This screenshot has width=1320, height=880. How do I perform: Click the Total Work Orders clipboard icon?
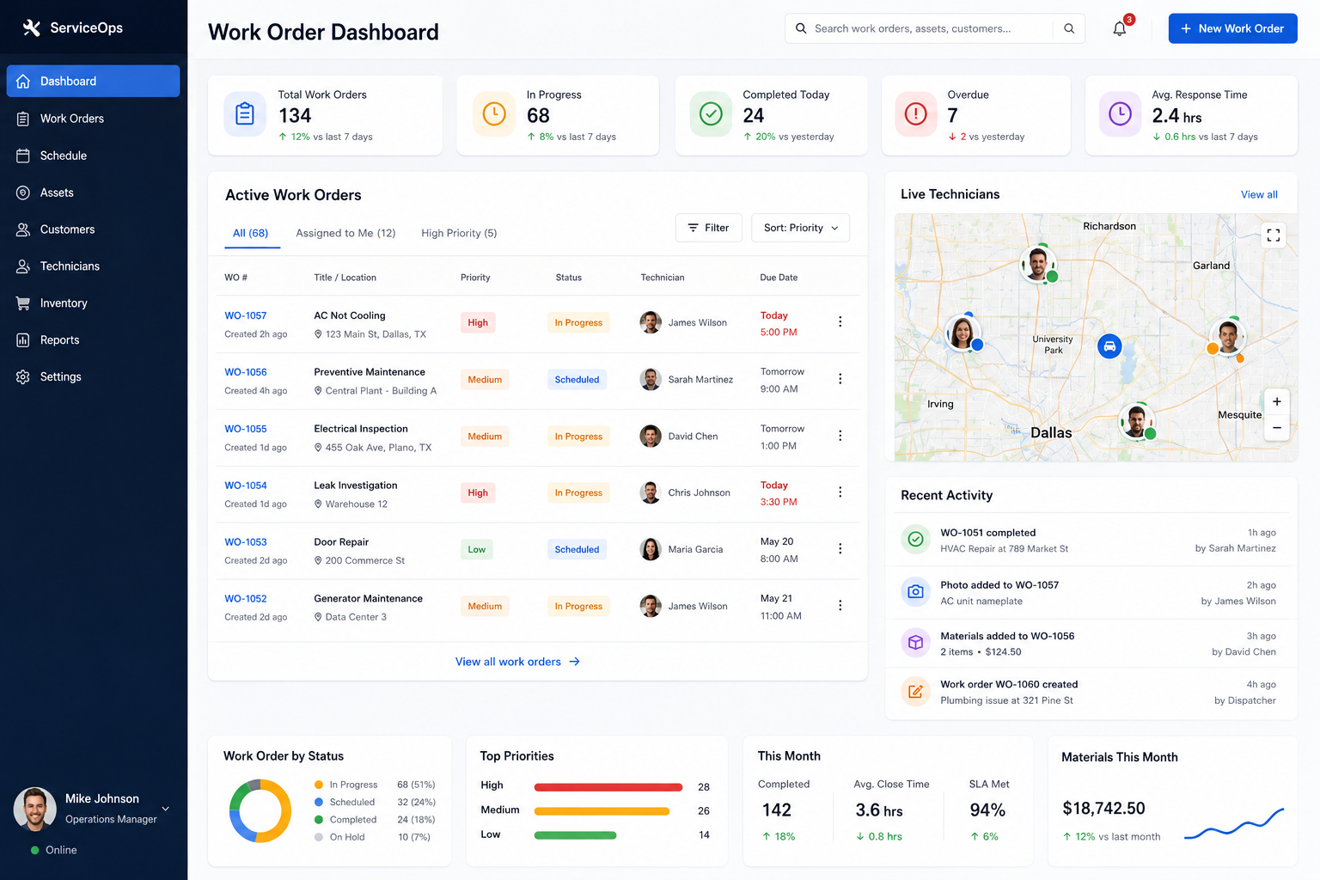click(245, 114)
